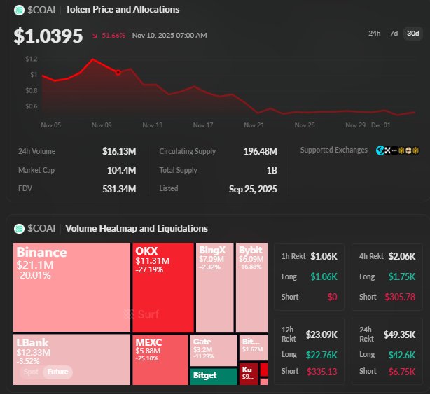Open the green Bitget heatmap tile

pyautogui.click(x=214, y=377)
